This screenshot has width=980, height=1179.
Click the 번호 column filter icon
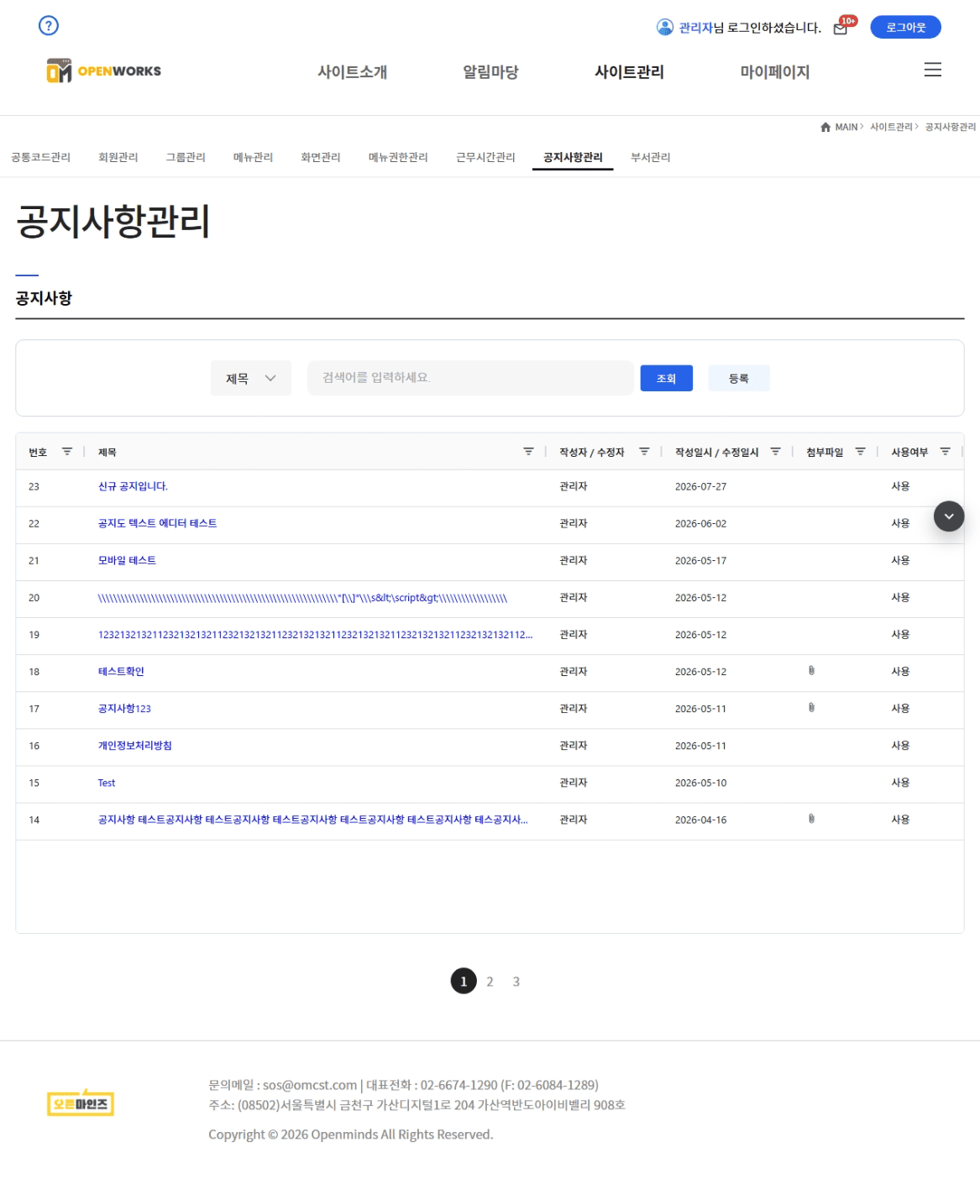[67, 452]
